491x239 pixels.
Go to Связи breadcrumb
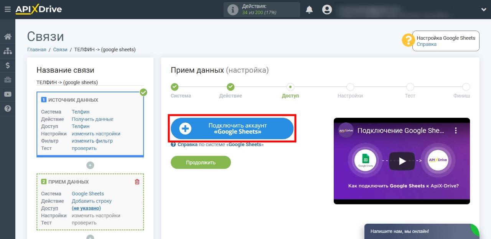click(x=60, y=49)
